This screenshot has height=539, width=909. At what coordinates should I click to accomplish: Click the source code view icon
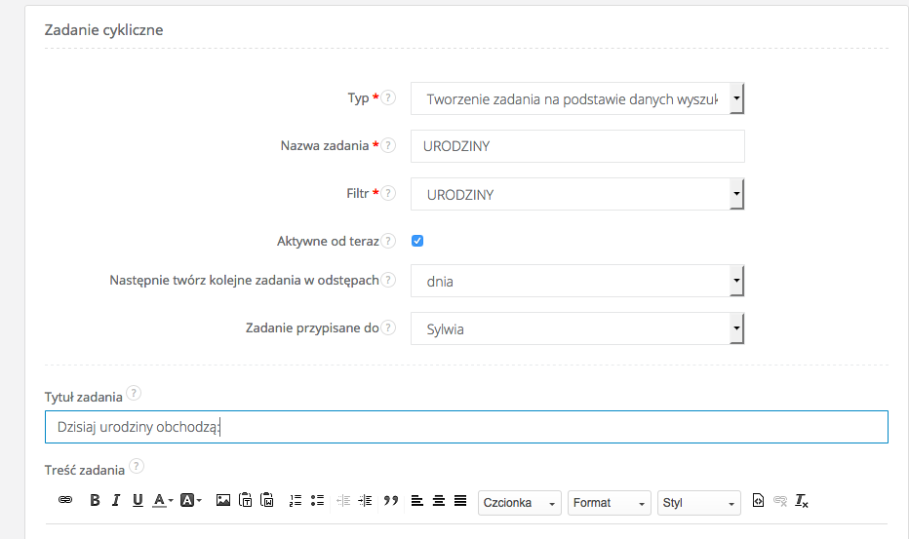pyautogui.click(x=758, y=500)
